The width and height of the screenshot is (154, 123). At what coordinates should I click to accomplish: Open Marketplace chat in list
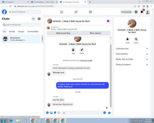point(21,39)
